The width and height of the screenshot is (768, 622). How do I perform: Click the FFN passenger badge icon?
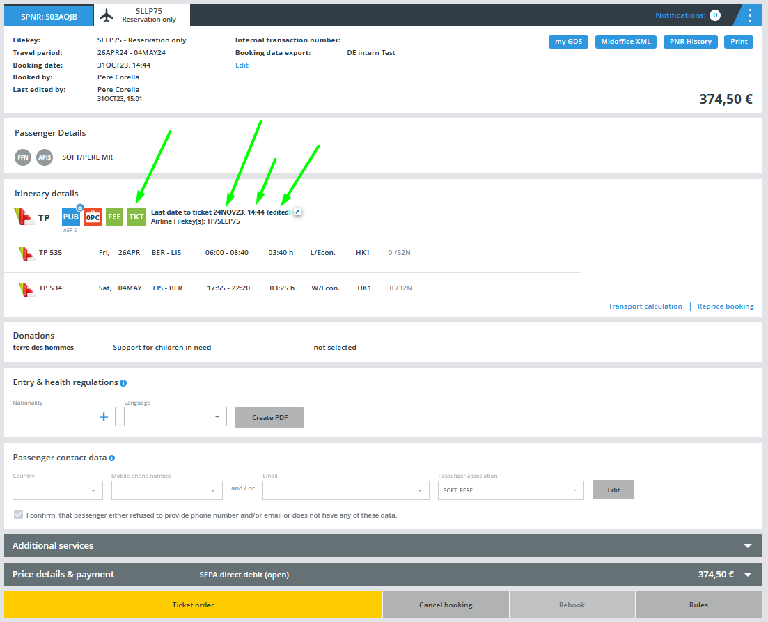23,157
